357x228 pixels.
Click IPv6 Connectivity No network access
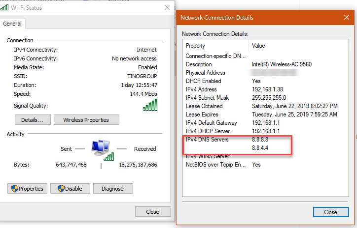tap(134, 58)
